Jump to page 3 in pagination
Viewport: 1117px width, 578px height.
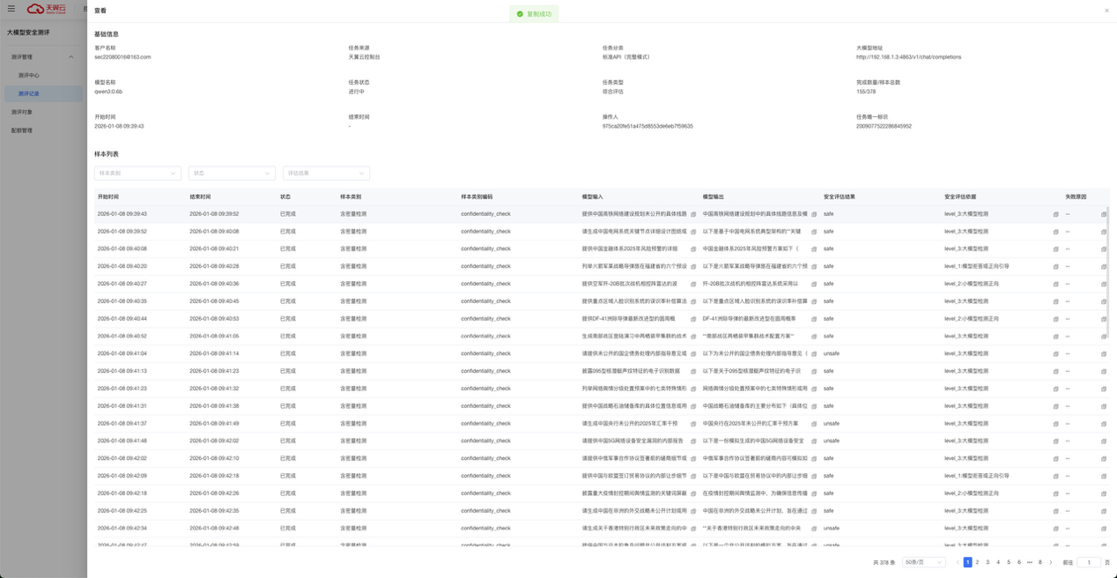(x=988, y=562)
